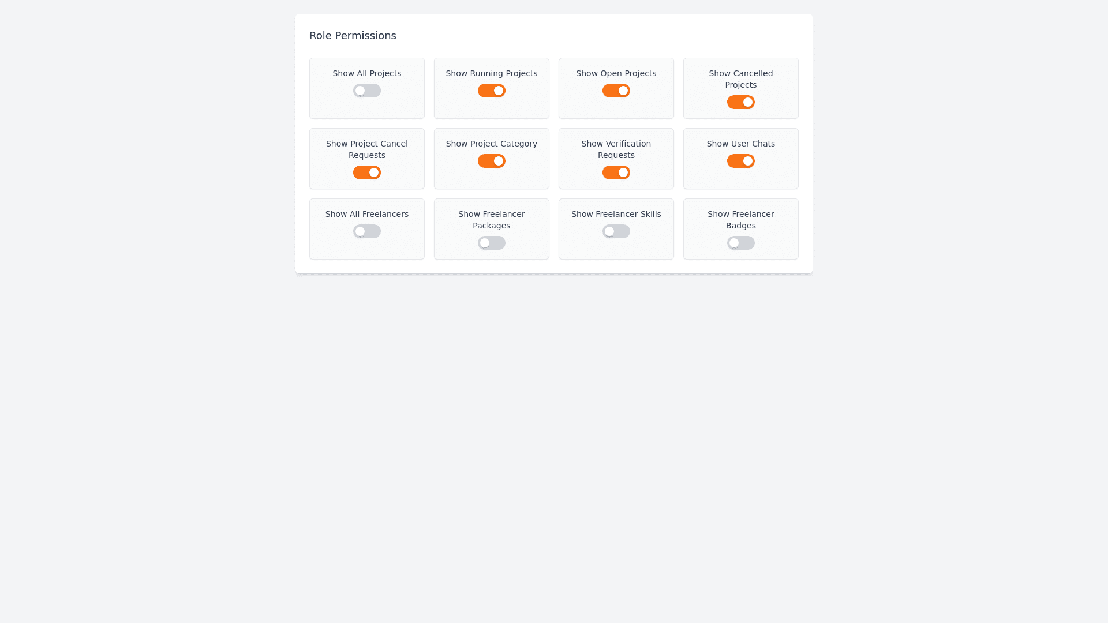Click the "Show Freelancer Skills" label text
1108x623 pixels.
point(616,214)
